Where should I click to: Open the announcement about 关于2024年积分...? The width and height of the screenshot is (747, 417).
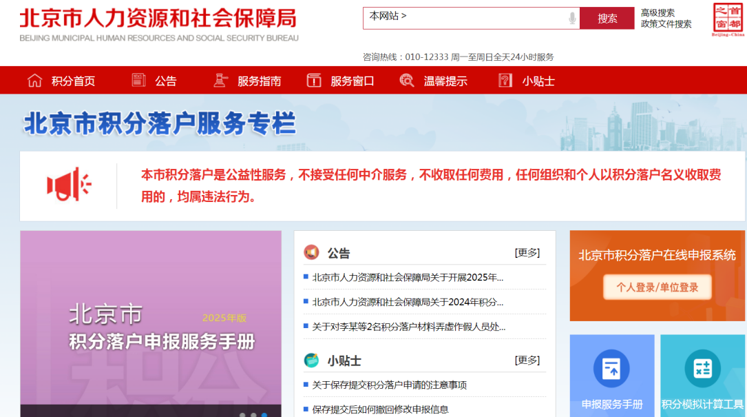tap(408, 302)
